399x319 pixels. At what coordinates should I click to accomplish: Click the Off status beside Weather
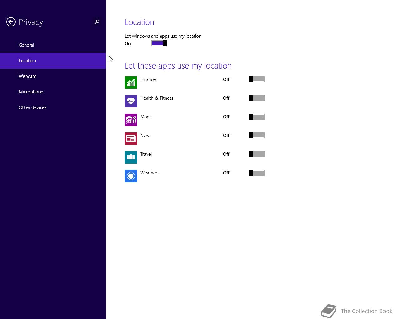(226, 173)
